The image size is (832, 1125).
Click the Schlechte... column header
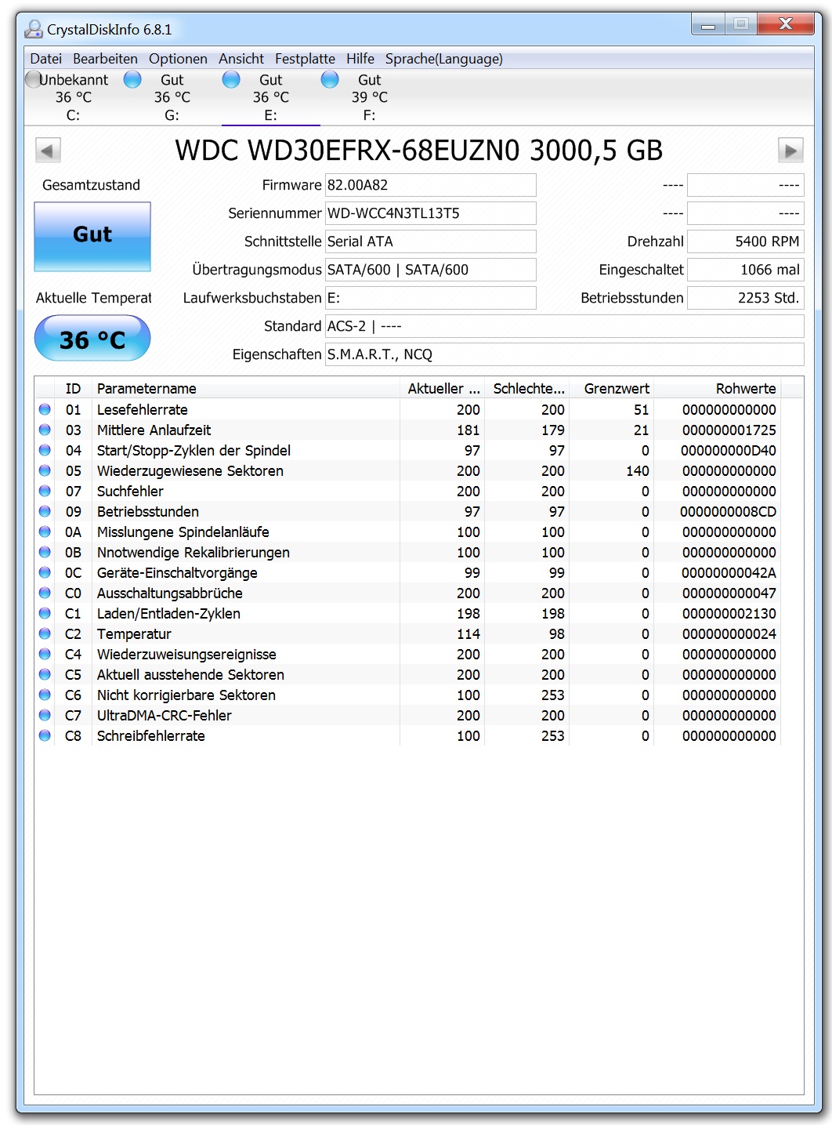(x=527, y=388)
